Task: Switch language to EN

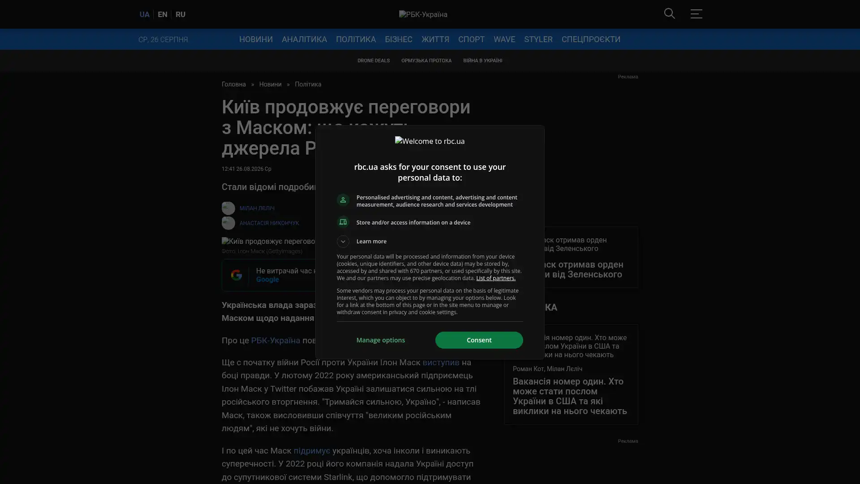Action: click(163, 14)
